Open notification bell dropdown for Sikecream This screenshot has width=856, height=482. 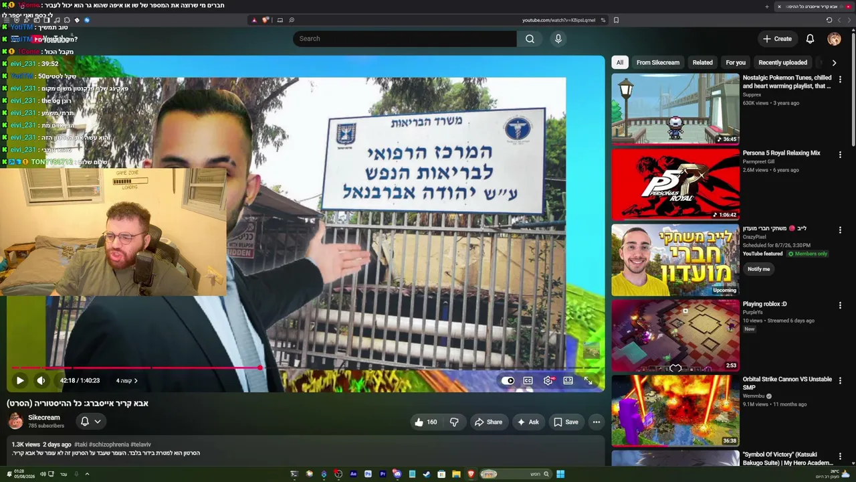90,421
